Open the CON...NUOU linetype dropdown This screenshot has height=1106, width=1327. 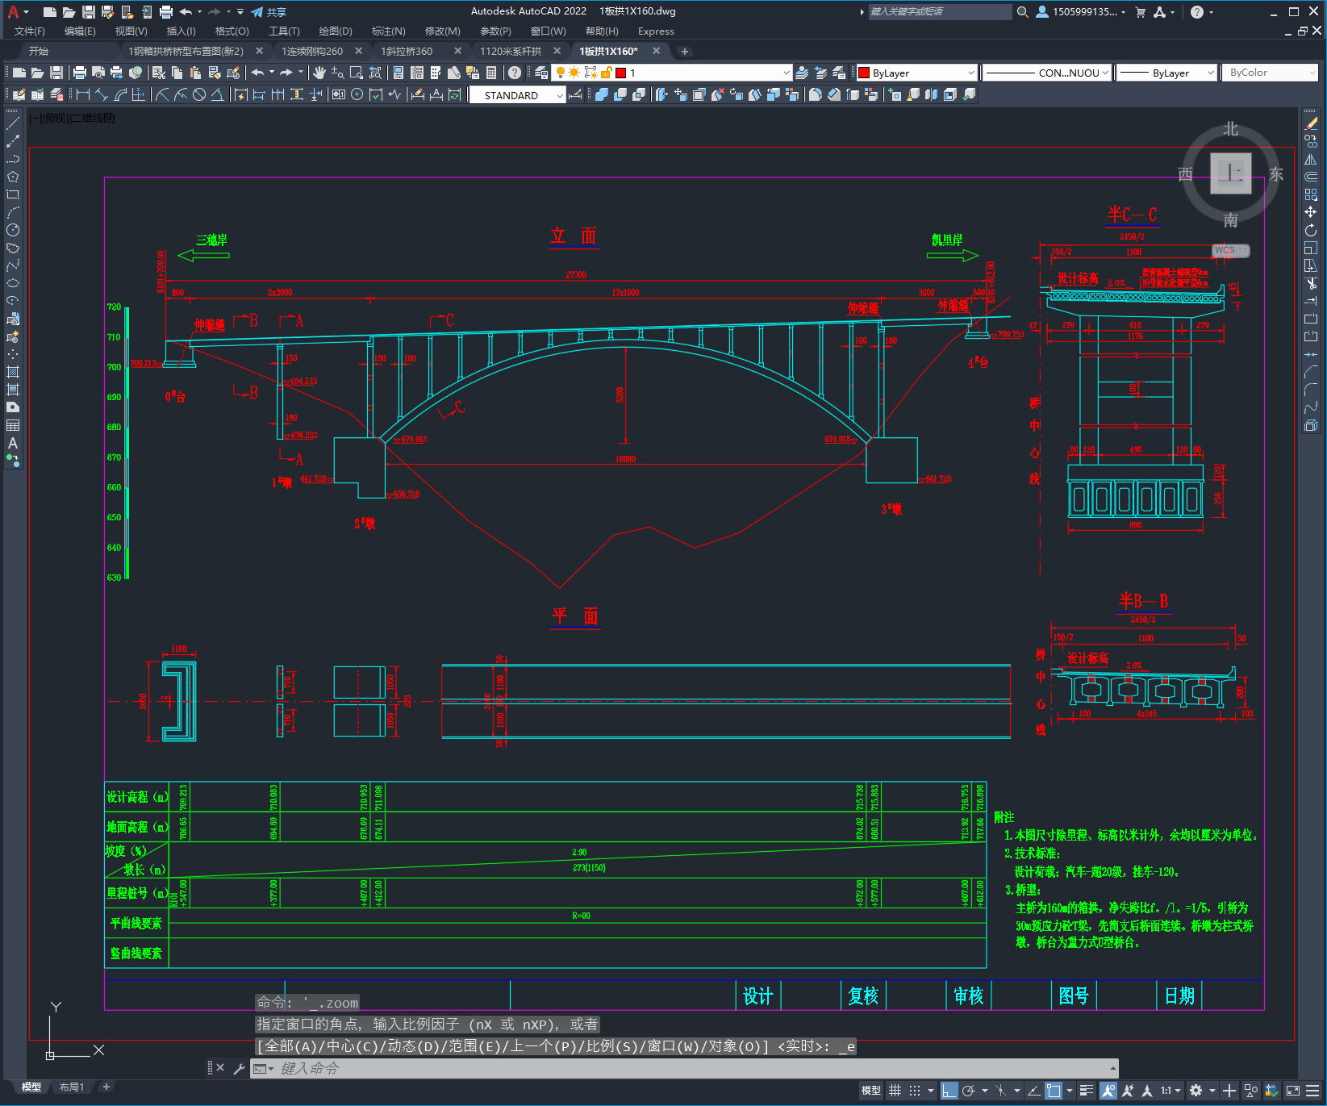(x=1047, y=73)
